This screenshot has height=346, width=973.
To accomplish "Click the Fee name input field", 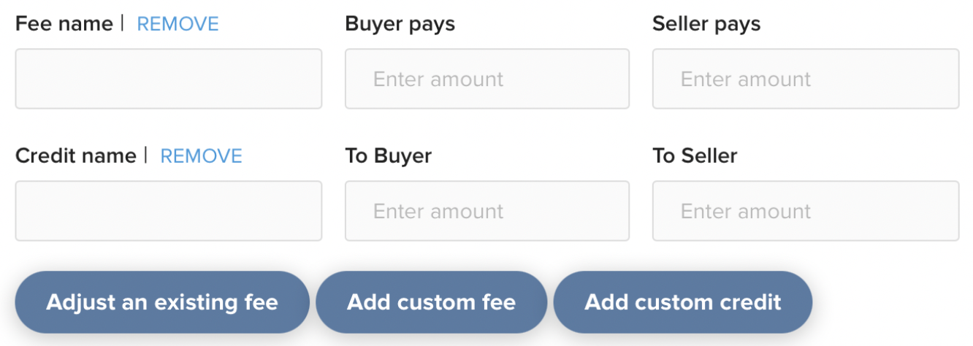I will 169,79.
